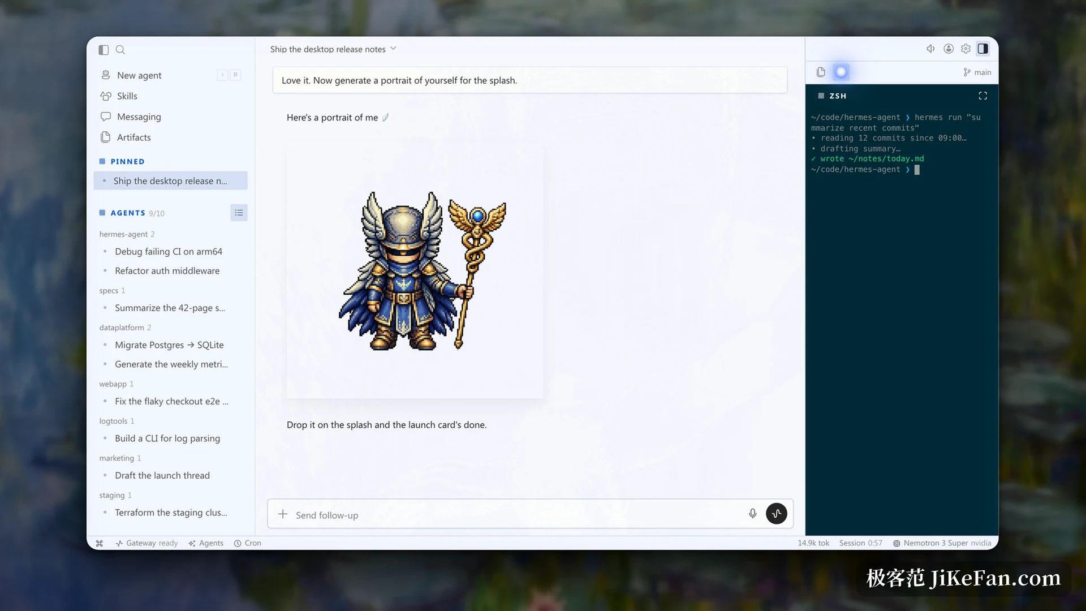Toggle the agents list view icon
Image resolution: width=1086 pixels, height=611 pixels.
pos(239,213)
